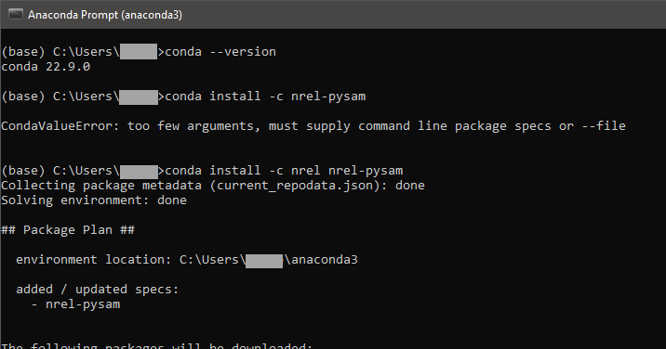This screenshot has height=349, width=666.
Task: Click the 'conda --version' command text
Action: (220, 52)
